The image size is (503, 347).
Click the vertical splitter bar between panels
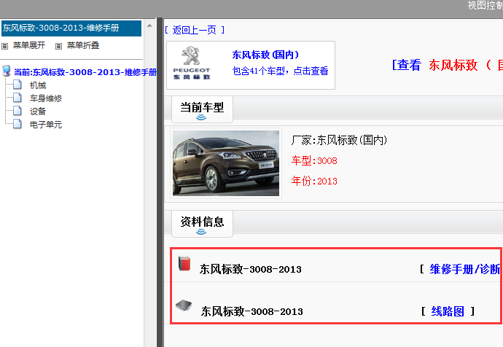(160, 182)
